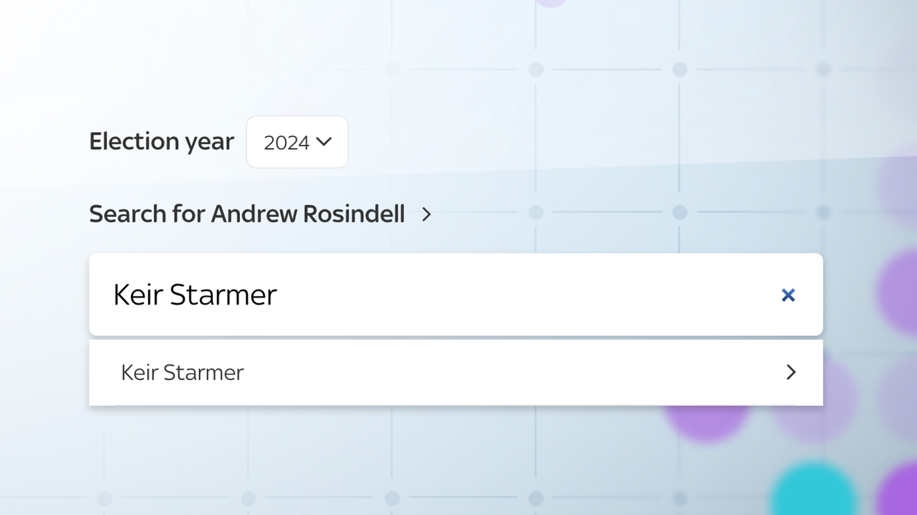917x515 pixels.
Task: Change the election year from 2024
Action: [297, 142]
